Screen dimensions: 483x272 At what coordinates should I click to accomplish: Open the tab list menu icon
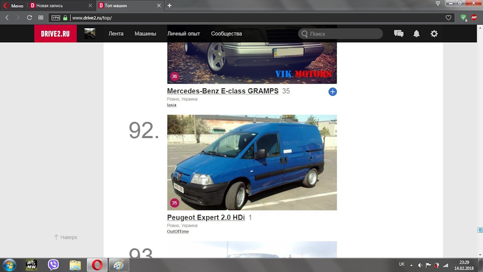(x=438, y=4)
